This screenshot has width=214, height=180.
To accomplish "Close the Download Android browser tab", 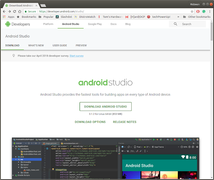I will 36,6.
